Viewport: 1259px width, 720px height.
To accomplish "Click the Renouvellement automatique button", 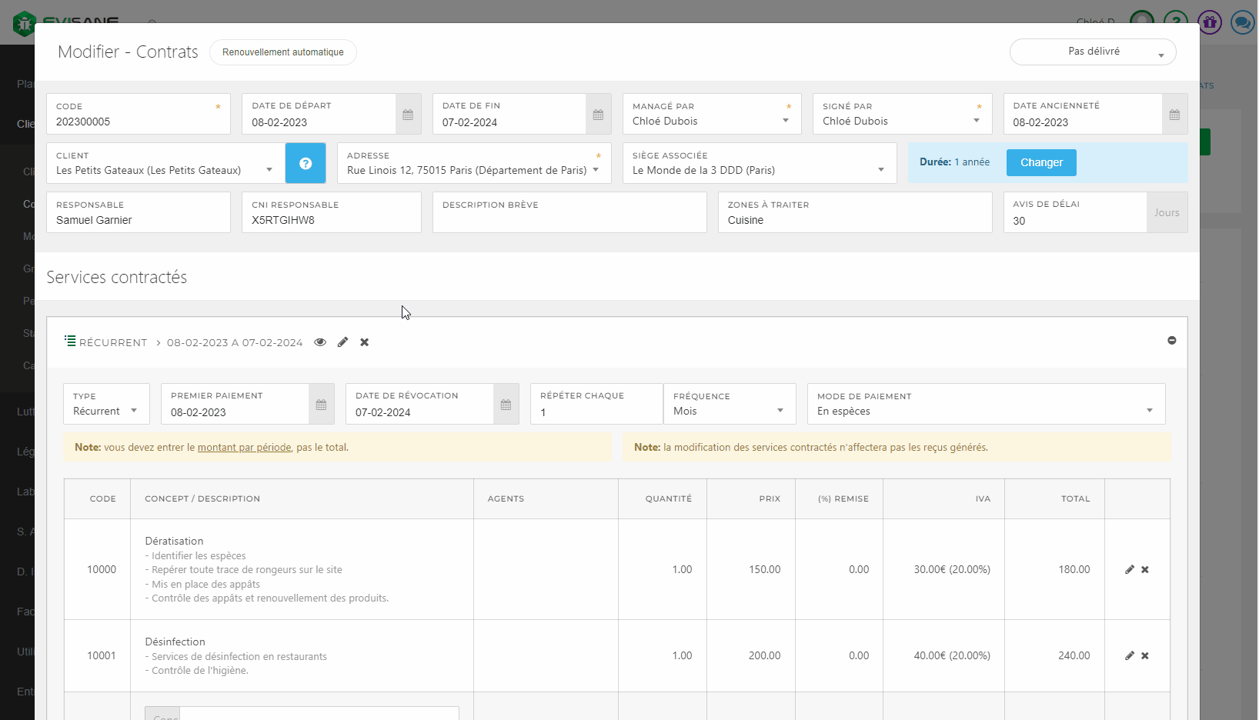I will (x=282, y=52).
